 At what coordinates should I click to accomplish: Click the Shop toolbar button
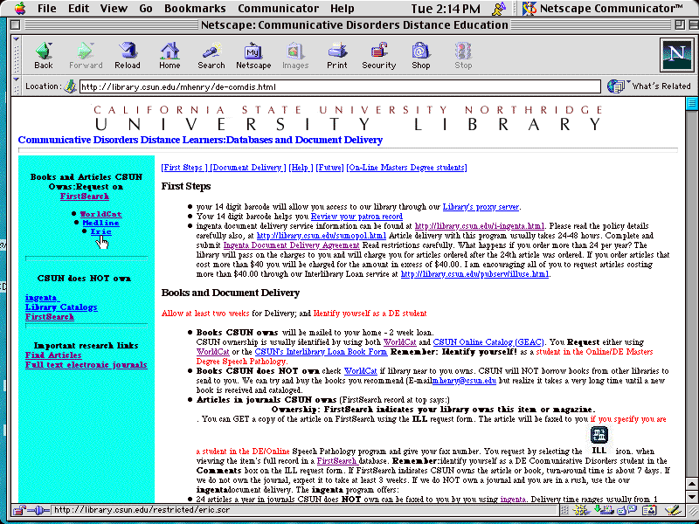(421, 55)
